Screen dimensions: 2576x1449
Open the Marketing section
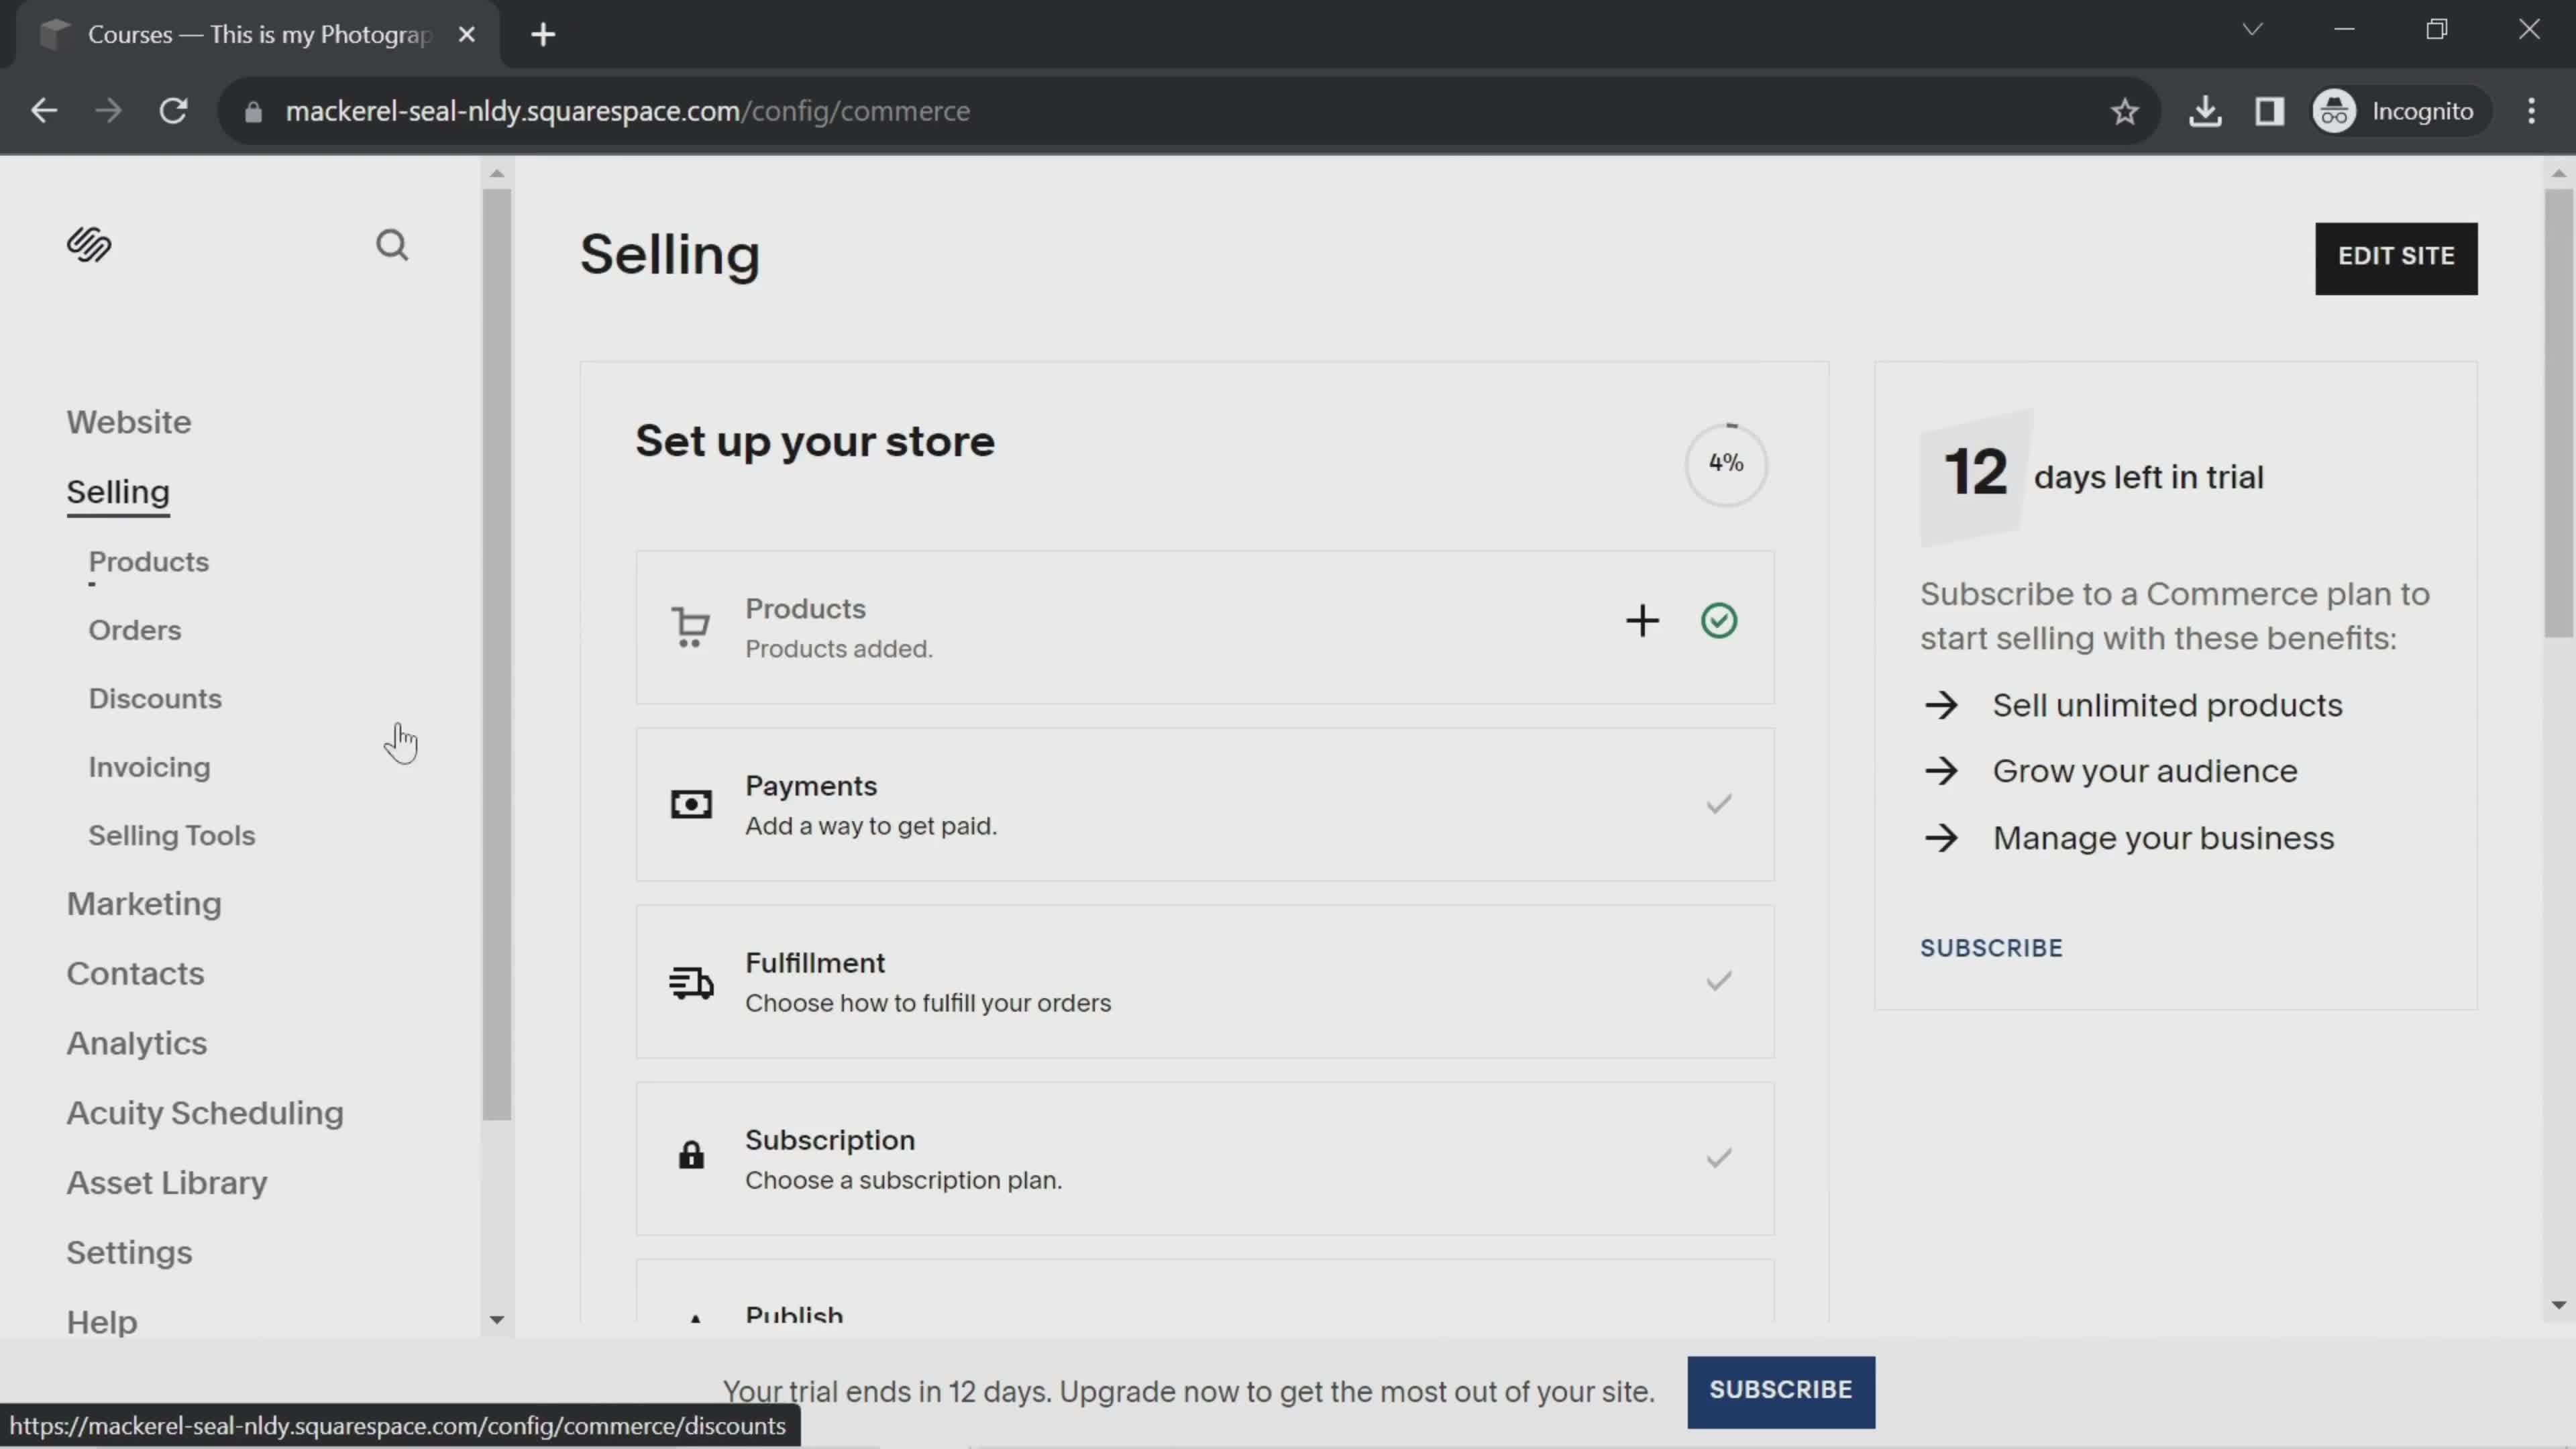click(x=144, y=903)
